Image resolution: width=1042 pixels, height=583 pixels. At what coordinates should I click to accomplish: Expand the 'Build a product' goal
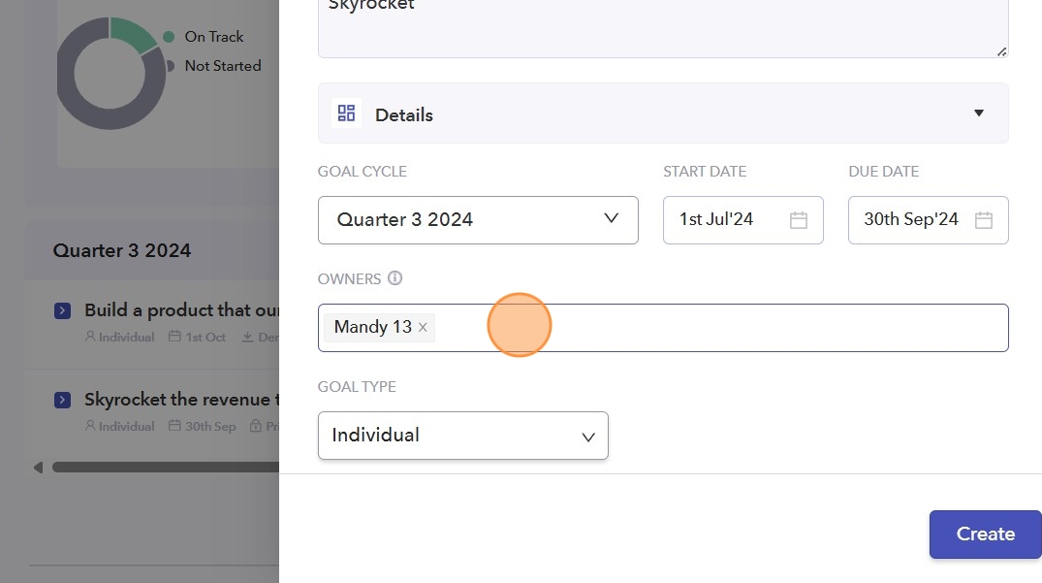coord(62,310)
